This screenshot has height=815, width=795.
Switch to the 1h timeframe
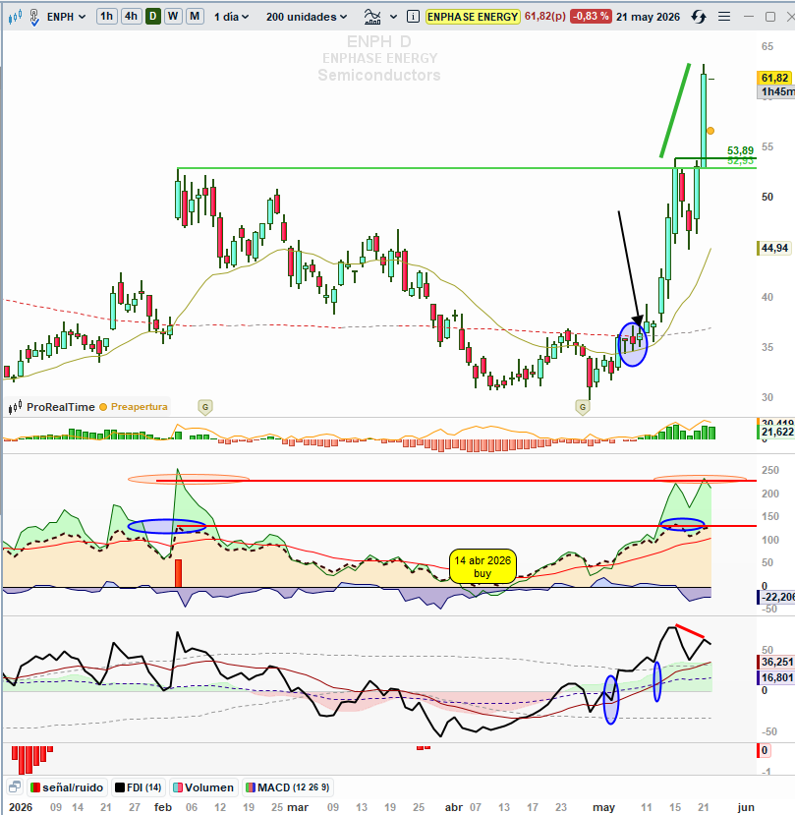point(106,16)
